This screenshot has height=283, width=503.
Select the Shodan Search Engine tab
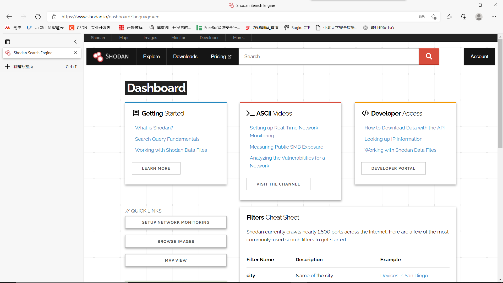coord(42,53)
